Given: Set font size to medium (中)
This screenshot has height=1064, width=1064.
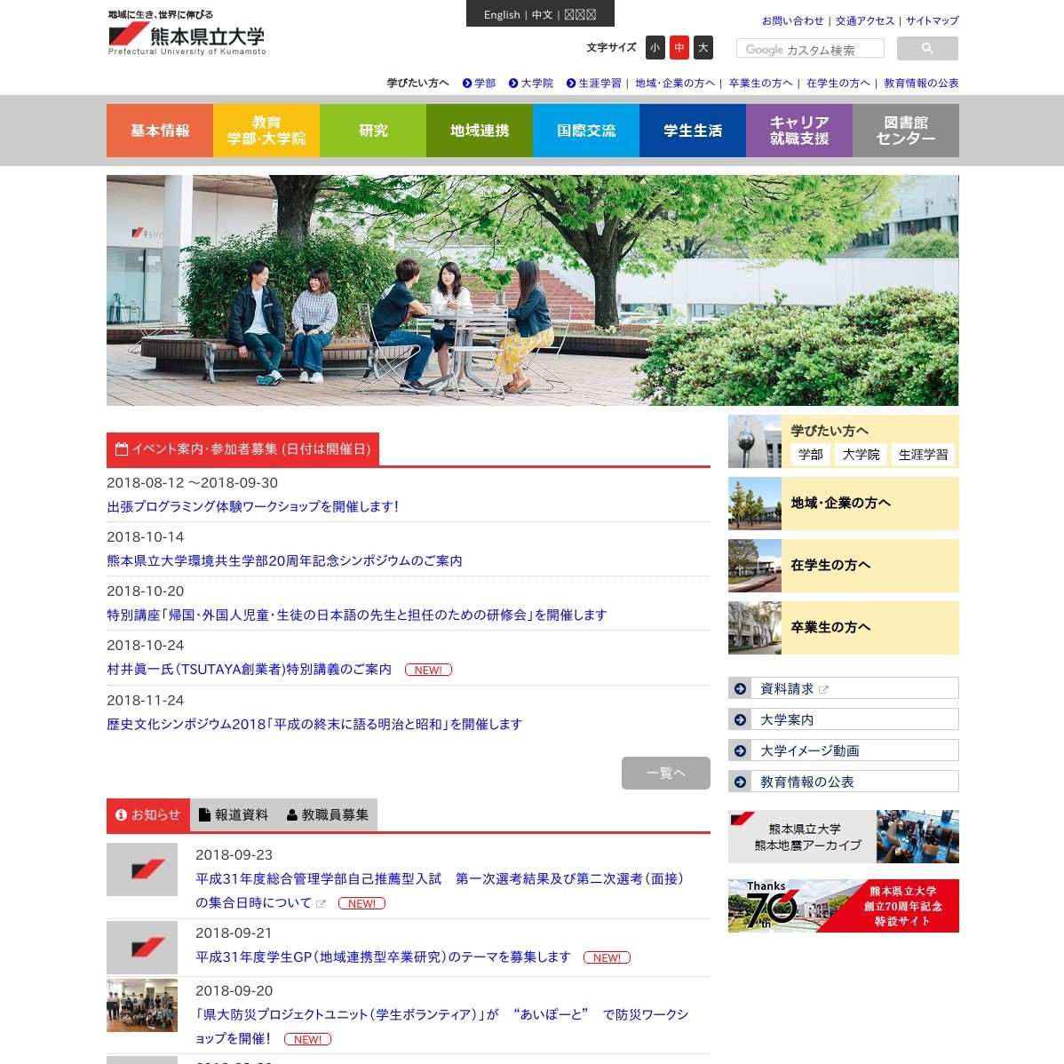Looking at the screenshot, I should point(679,47).
